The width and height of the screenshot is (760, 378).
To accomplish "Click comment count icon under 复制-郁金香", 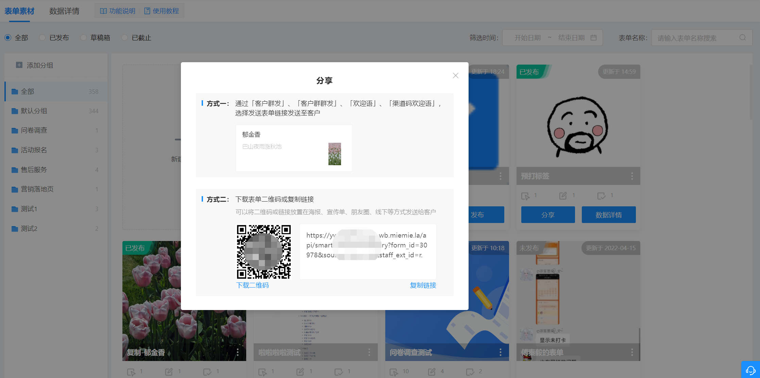I will (207, 372).
